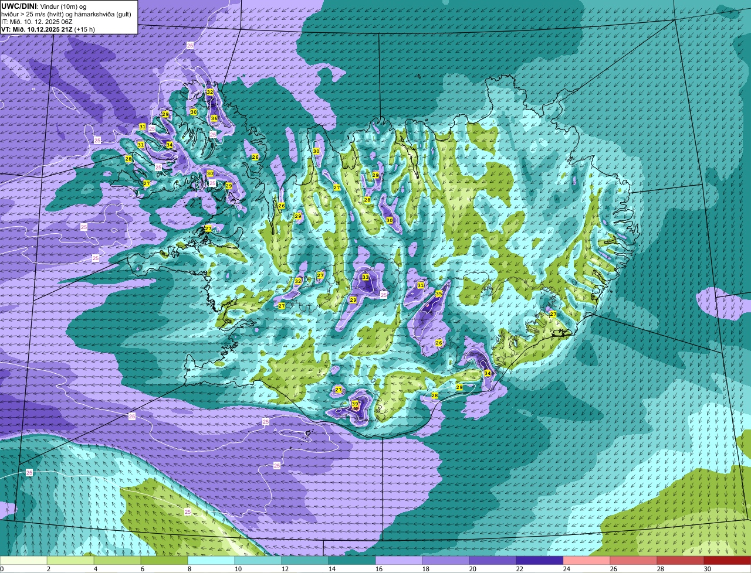Select the IT initialization time line
The width and height of the screenshot is (751, 573).
click(x=36, y=22)
